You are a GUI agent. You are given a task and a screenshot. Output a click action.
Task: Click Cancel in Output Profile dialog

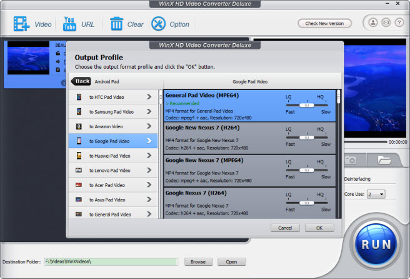(x=285, y=228)
